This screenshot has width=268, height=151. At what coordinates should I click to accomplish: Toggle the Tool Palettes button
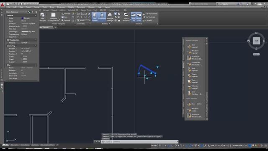[95, 17]
